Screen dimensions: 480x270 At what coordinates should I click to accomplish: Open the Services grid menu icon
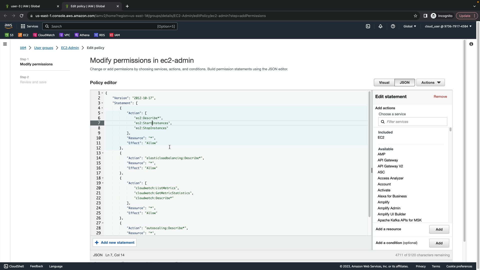tap(23, 26)
